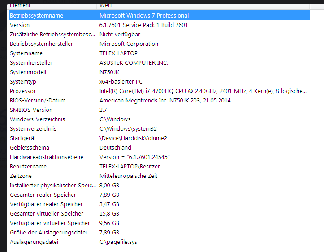The image size is (324, 252).
Task: Select the Startgerät row
Action: coord(159,138)
